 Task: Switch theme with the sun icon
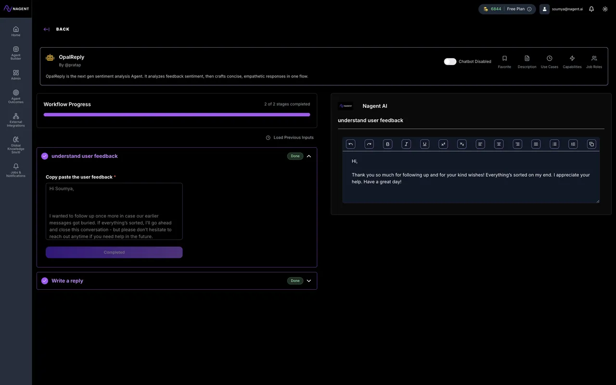click(605, 9)
